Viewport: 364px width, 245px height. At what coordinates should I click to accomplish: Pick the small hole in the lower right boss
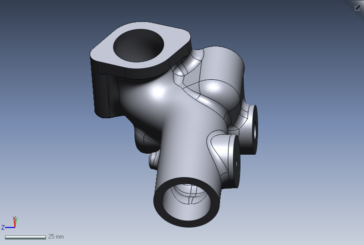tap(236, 163)
